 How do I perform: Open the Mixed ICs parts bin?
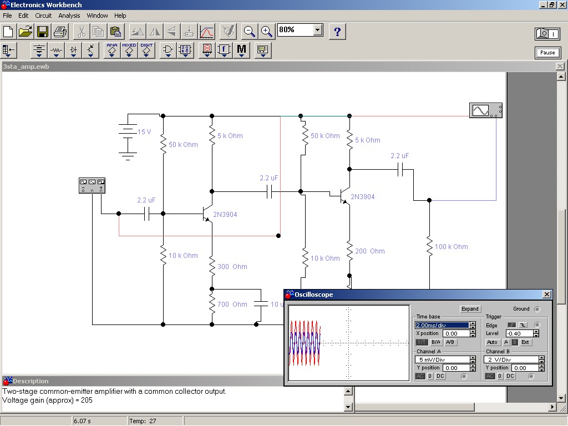tap(129, 50)
